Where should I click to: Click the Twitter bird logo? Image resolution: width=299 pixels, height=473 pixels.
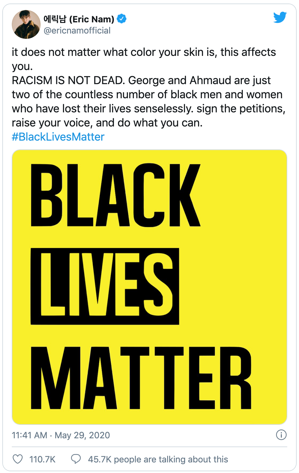point(280,17)
